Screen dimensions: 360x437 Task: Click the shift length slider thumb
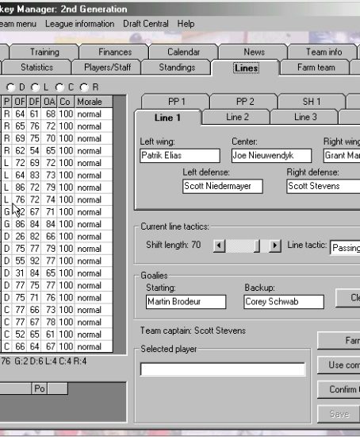(x=257, y=246)
